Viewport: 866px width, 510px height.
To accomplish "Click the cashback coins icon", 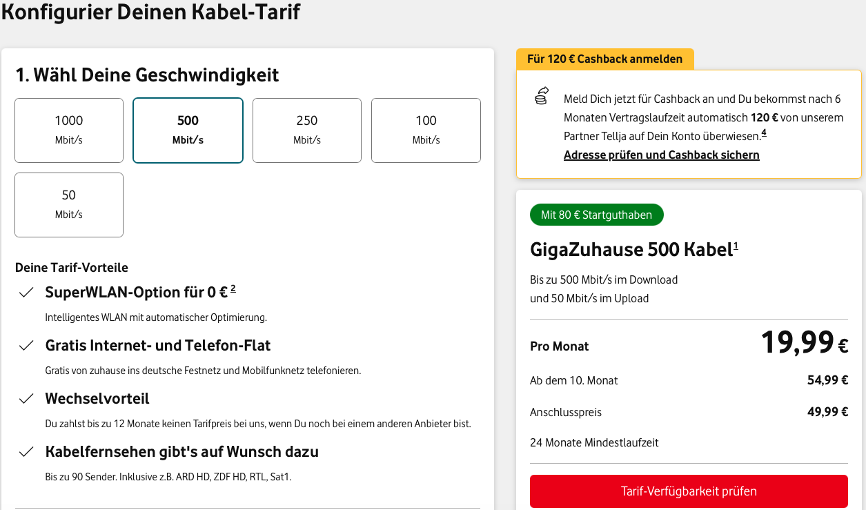I will point(542,96).
